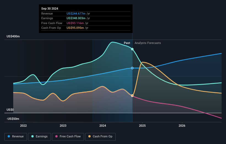Click the blue Revenue legend dot
The height and width of the screenshot is (144, 226).
tap(9, 136)
